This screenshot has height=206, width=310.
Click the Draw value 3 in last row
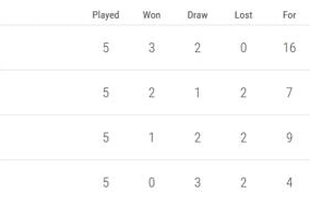pyautogui.click(x=197, y=183)
